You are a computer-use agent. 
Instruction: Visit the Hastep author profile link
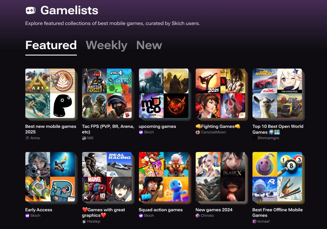click(x=91, y=221)
